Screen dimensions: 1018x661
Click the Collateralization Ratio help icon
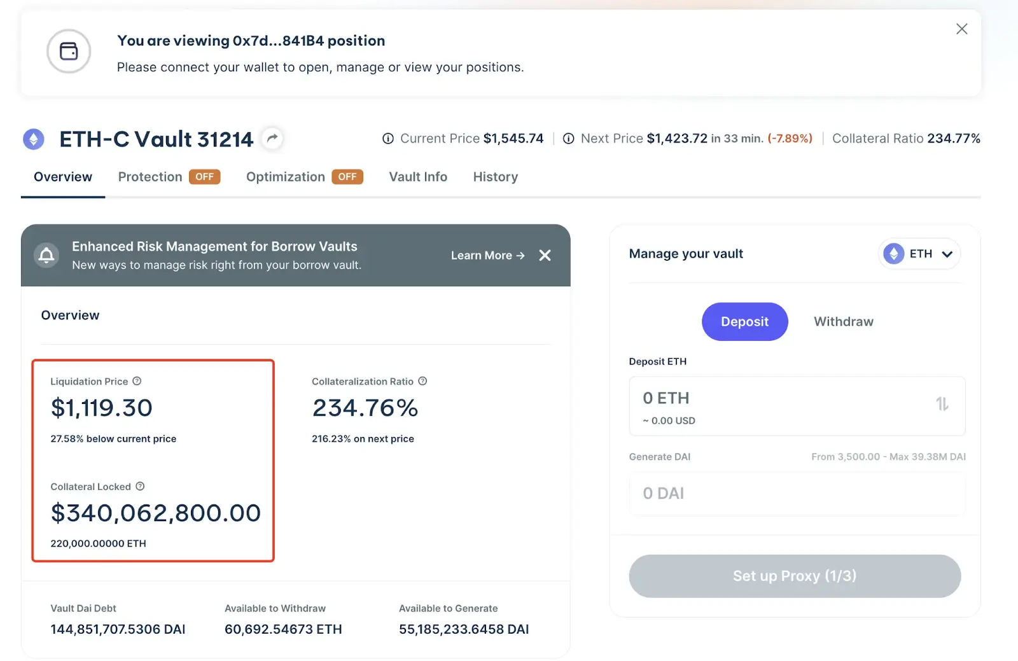point(422,381)
